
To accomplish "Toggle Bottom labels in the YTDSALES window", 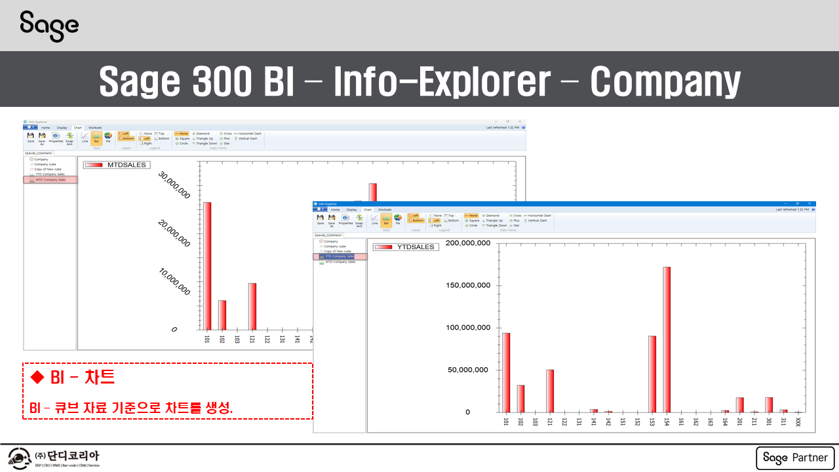I will (416, 220).
